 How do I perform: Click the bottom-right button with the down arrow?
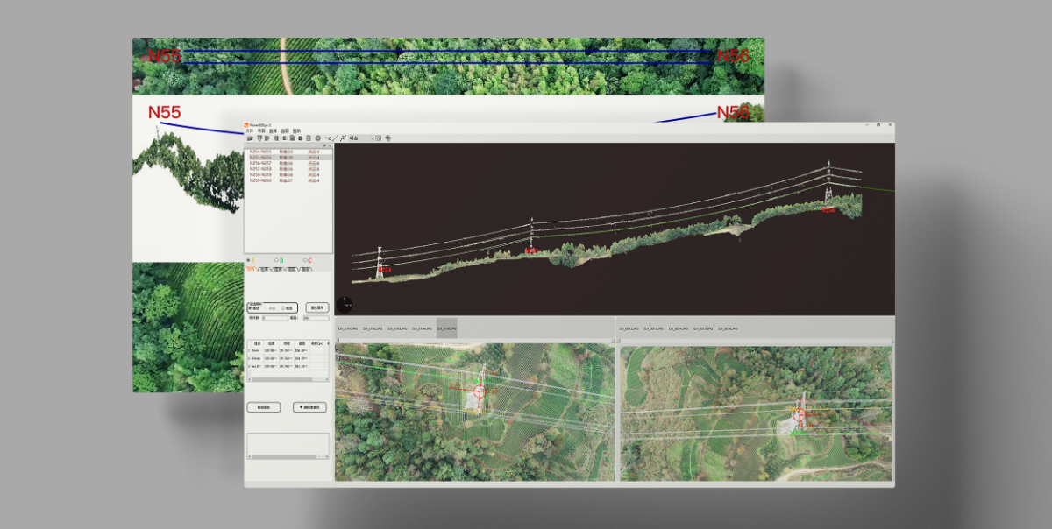[309, 407]
